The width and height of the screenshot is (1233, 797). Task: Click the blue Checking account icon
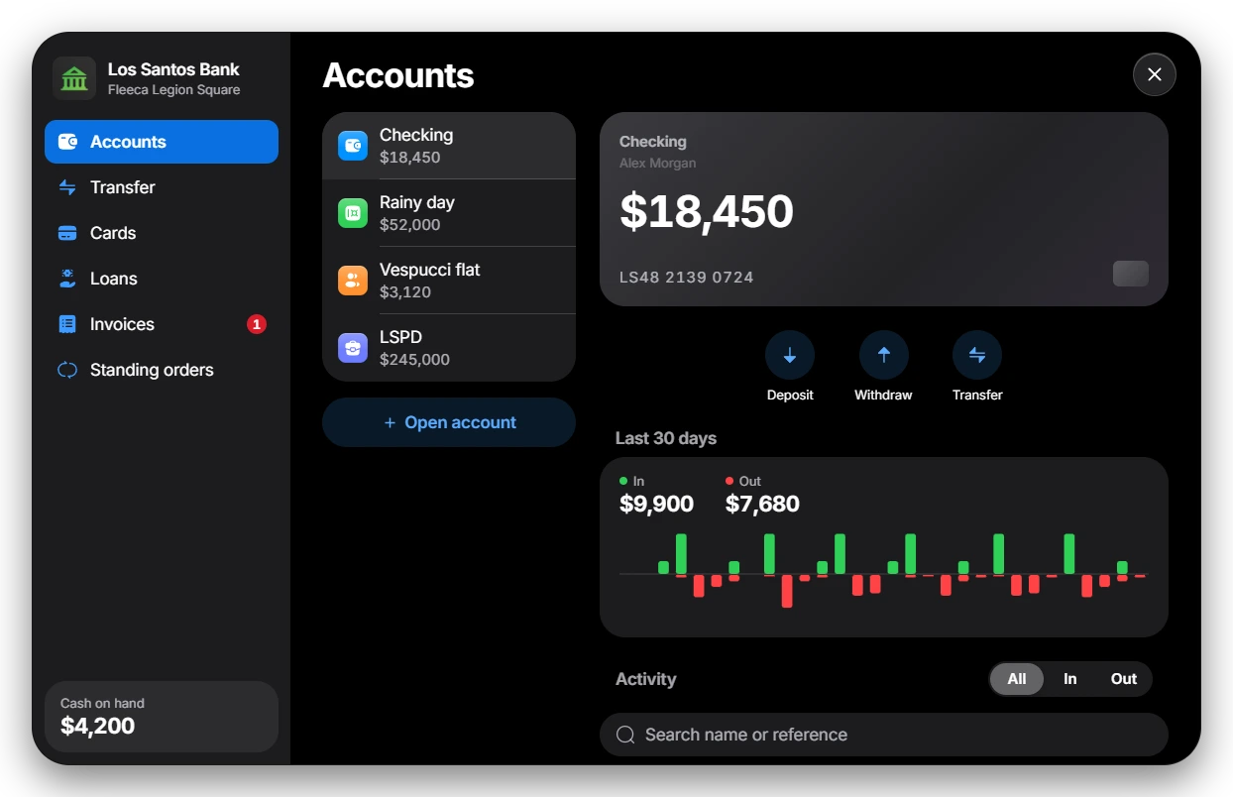pos(353,146)
